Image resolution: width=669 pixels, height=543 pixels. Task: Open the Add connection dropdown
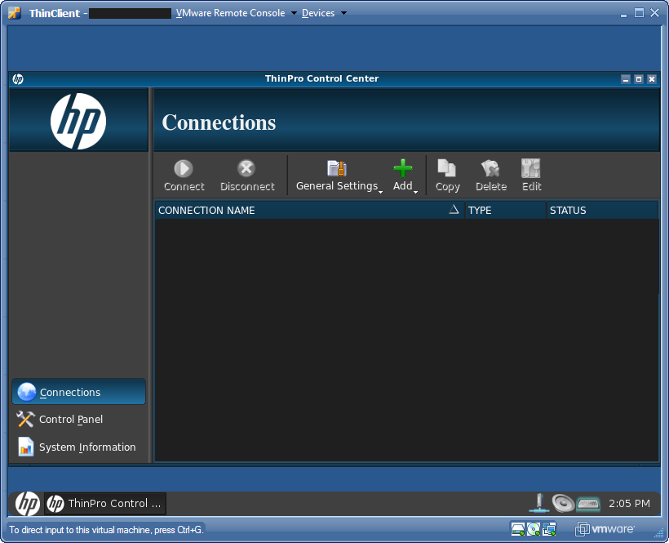coord(405,175)
